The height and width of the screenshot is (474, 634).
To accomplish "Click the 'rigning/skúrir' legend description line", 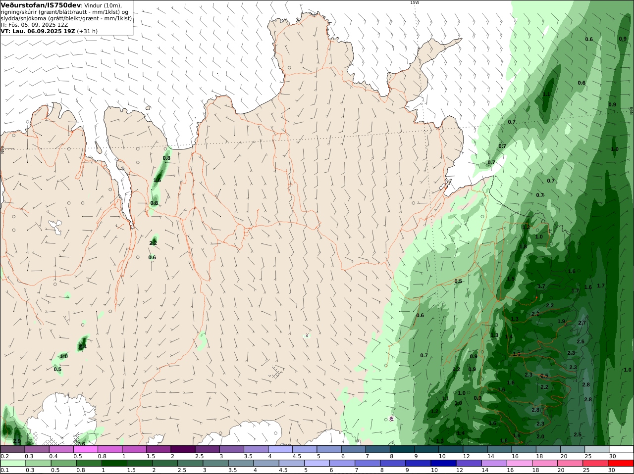I will click(64, 11).
